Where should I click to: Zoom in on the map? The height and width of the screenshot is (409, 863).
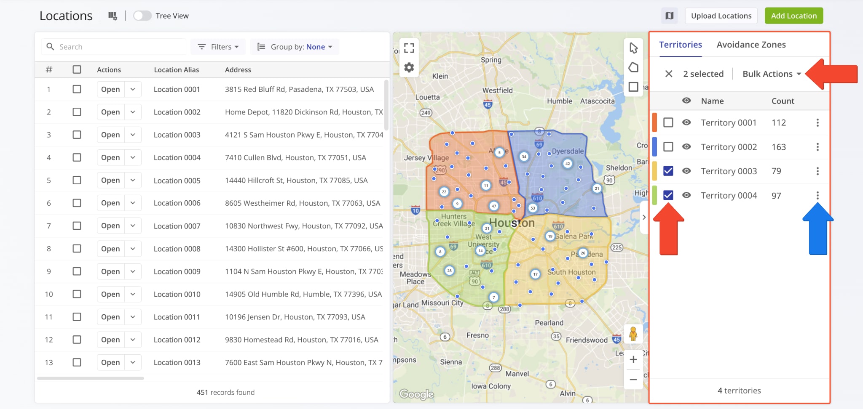[x=633, y=360]
